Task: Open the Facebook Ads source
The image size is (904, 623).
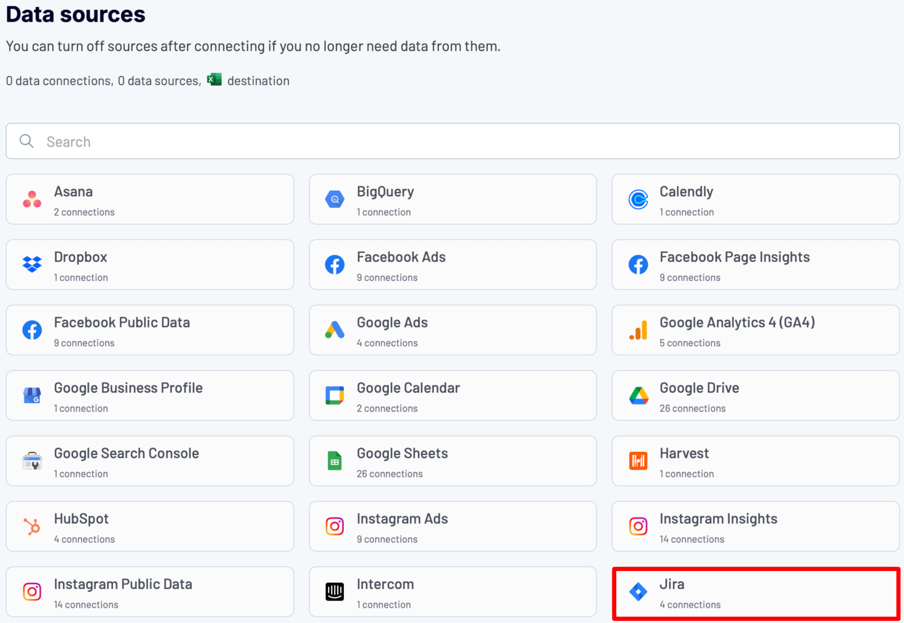Action: [x=452, y=264]
